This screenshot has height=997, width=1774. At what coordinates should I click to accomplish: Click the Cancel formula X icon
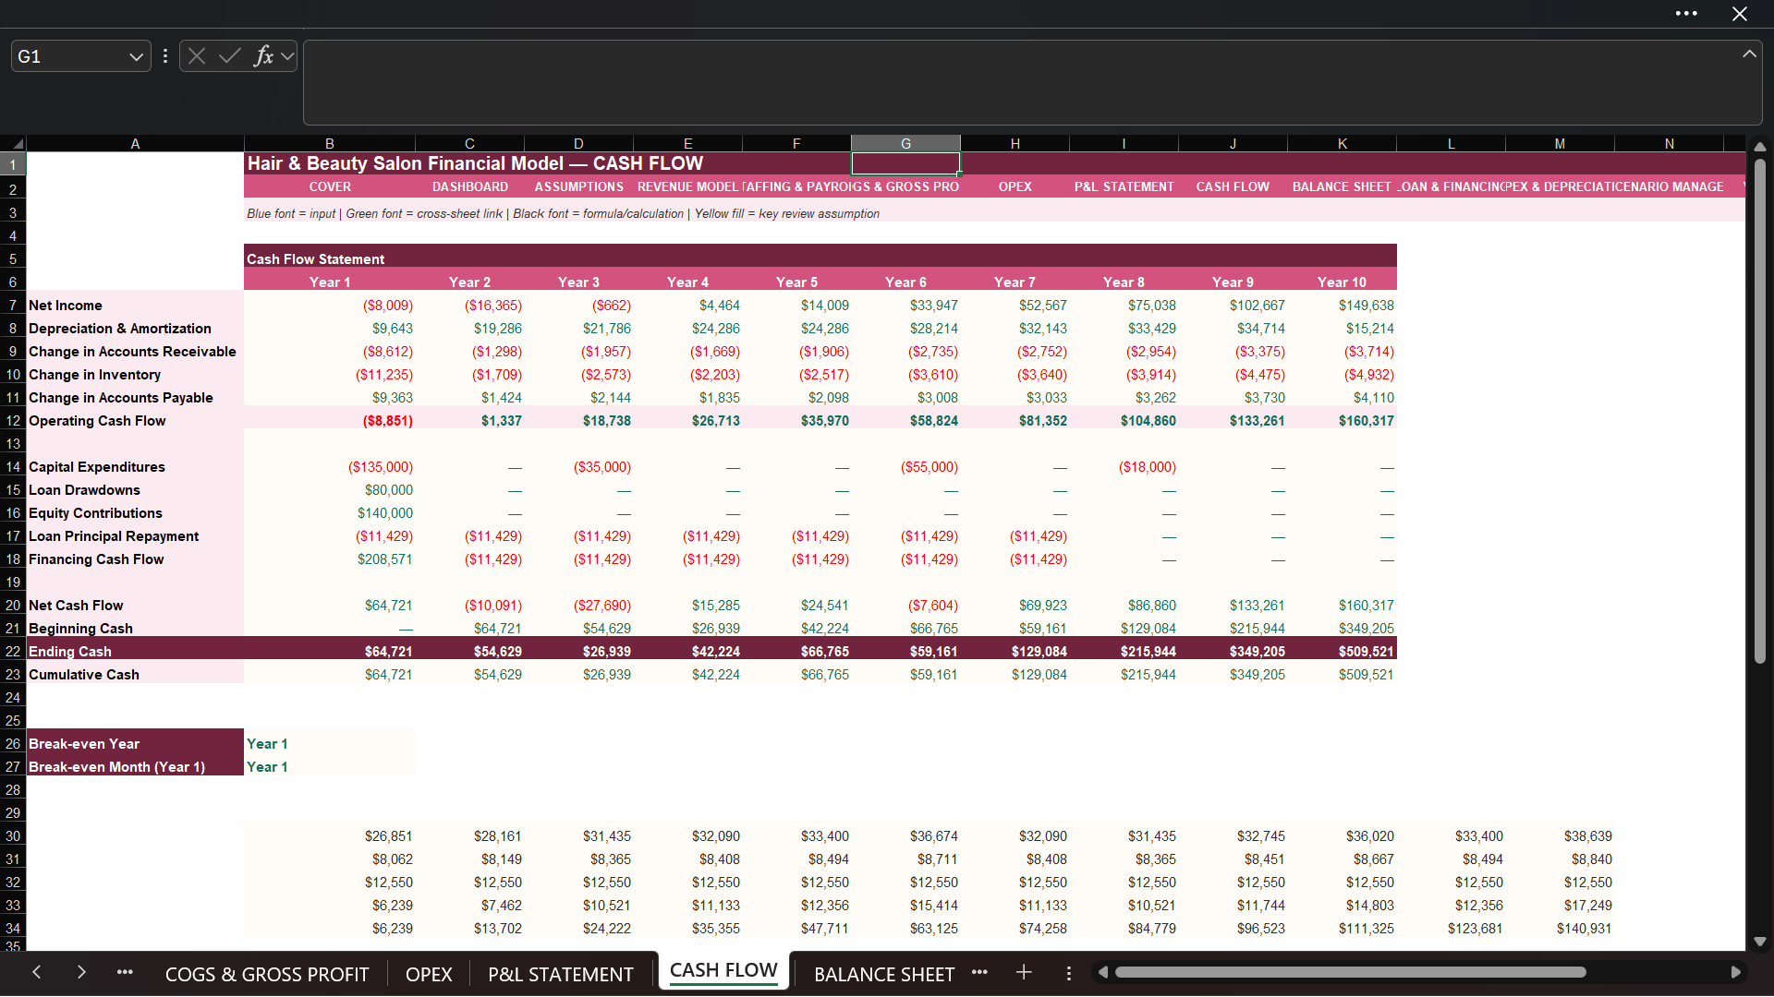click(197, 56)
